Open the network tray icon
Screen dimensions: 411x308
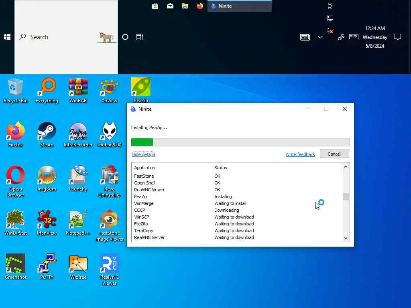[x=330, y=18]
